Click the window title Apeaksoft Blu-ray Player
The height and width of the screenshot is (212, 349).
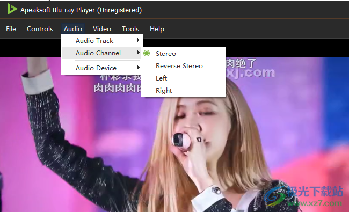click(x=81, y=10)
